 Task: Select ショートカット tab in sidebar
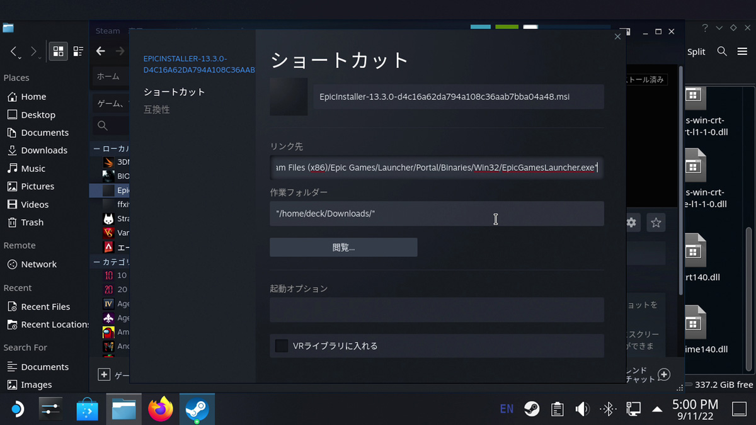tap(175, 92)
